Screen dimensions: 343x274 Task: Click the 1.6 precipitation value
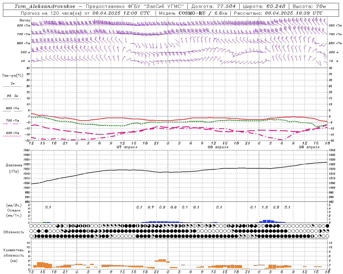[x=265, y=207]
